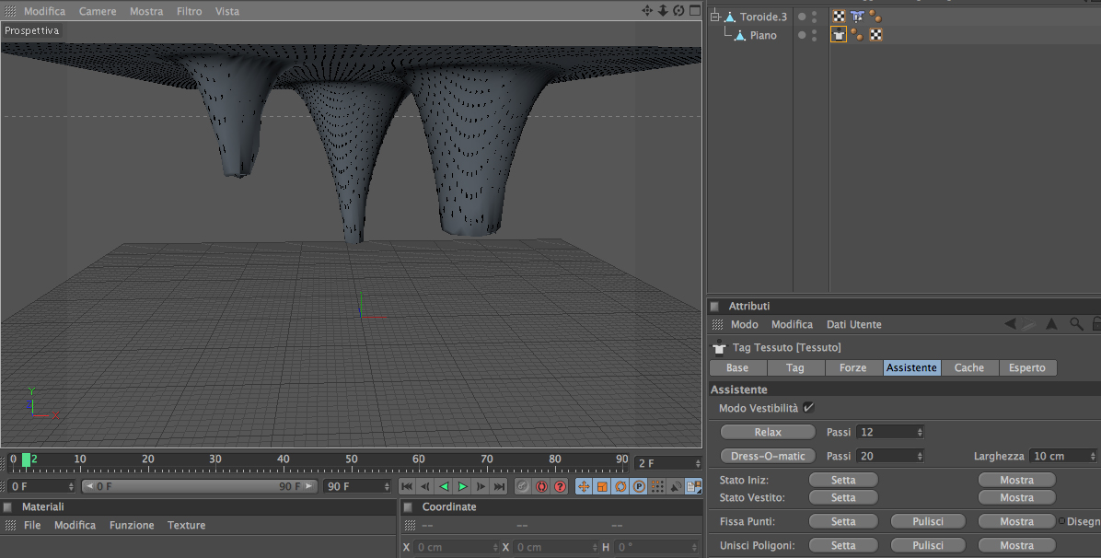The width and height of the screenshot is (1101, 558).
Task: Toggle the parameter keyframe P icon
Action: click(638, 486)
